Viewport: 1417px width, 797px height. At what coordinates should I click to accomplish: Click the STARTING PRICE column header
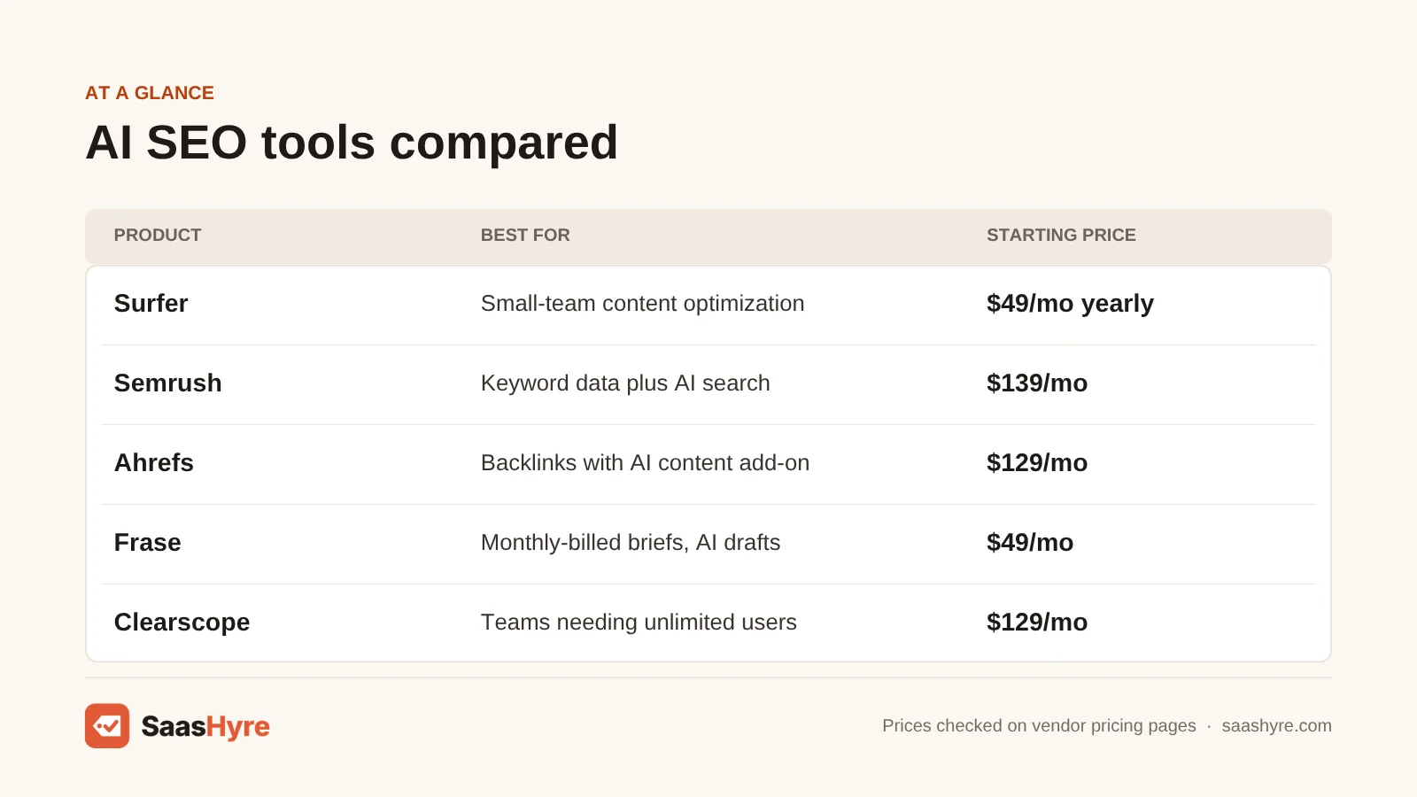[1061, 236]
